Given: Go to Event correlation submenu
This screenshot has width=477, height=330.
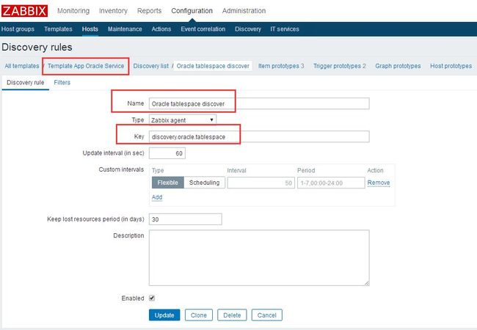Looking at the screenshot, I should pyautogui.click(x=203, y=29).
